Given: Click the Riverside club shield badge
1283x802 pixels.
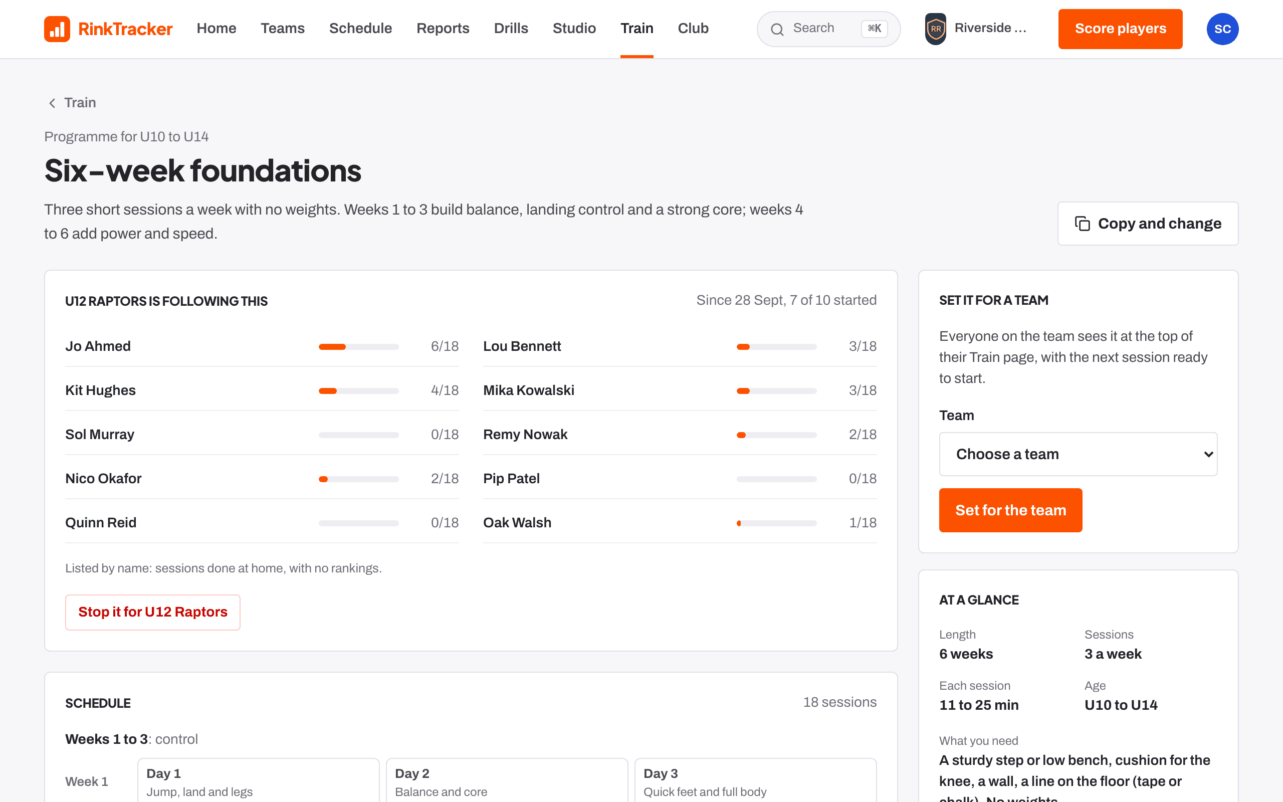Looking at the screenshot, I should 935,29.
